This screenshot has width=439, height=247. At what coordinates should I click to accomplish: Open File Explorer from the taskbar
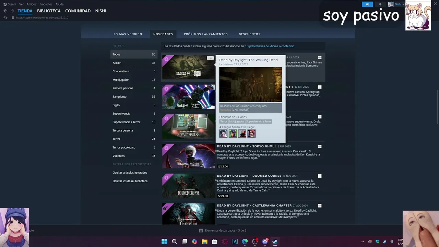[x=204, y=242]
